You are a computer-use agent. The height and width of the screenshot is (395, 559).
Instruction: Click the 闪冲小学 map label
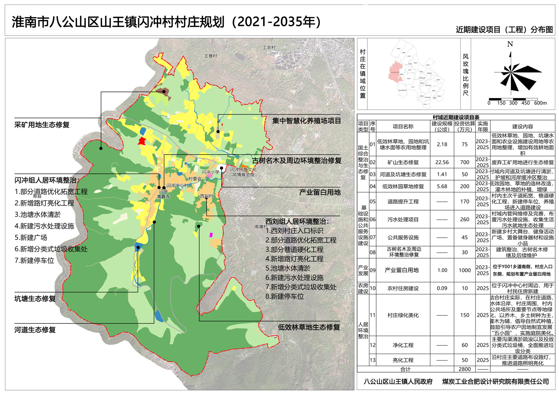click(210, 172)
